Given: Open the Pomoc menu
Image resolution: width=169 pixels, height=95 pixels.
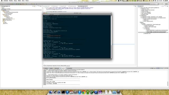Looking at the screenshot, I should pyautogui.click(x=27, y=1).
